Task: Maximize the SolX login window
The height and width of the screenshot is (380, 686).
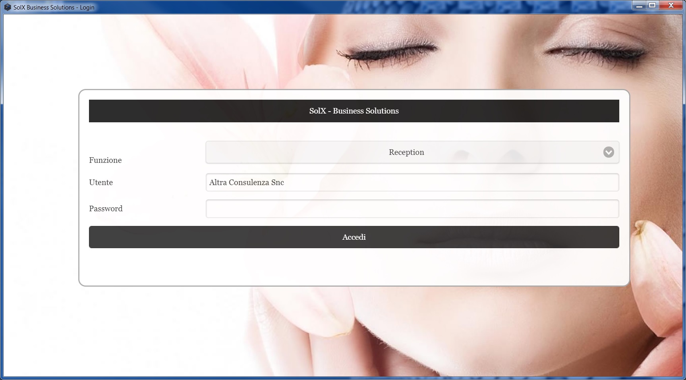Action: (652, 6)
